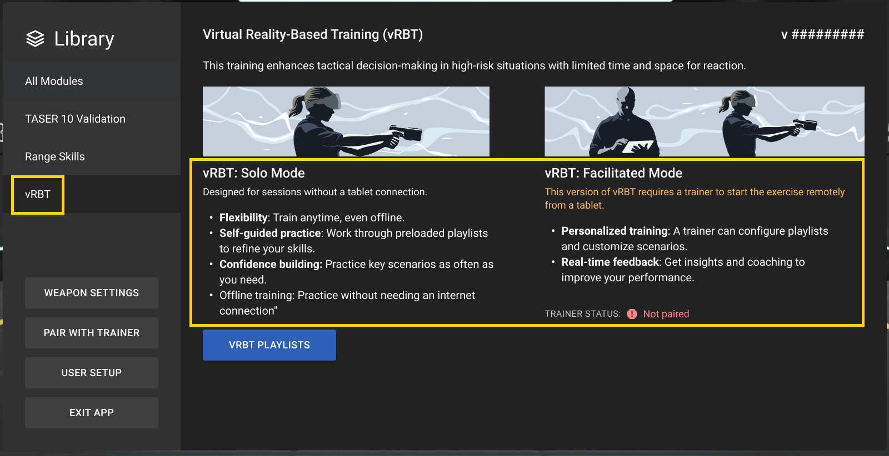The image size is (889, 456).
Task: Go to Range Skills module
Action: pos(55,156)
